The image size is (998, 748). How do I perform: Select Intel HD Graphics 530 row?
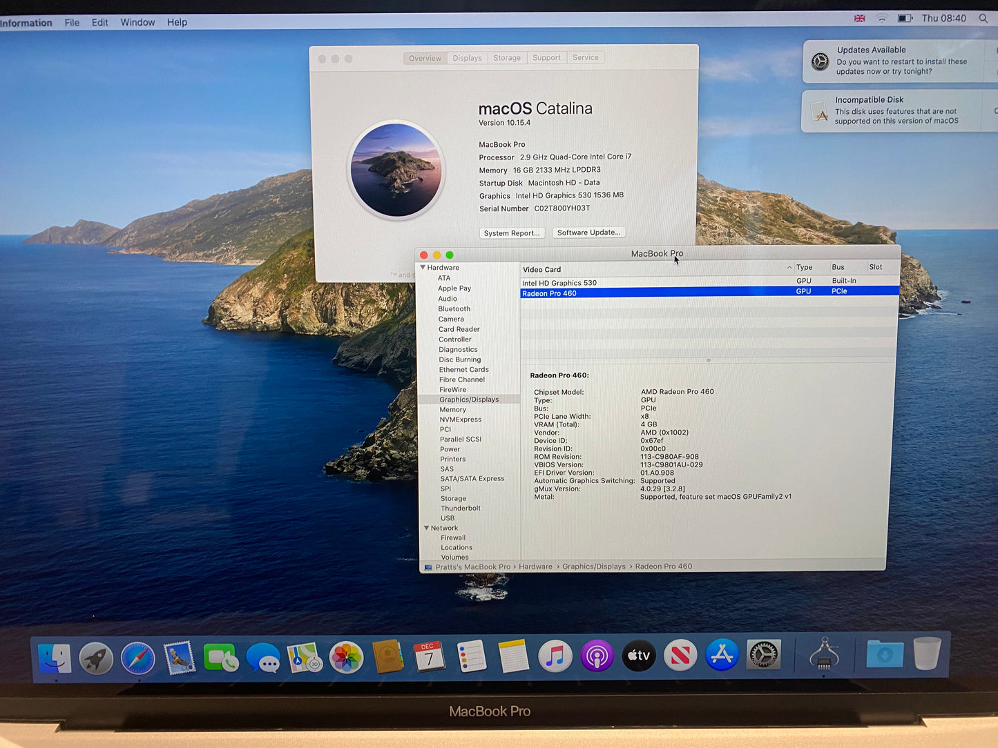(x=709, y=282)
